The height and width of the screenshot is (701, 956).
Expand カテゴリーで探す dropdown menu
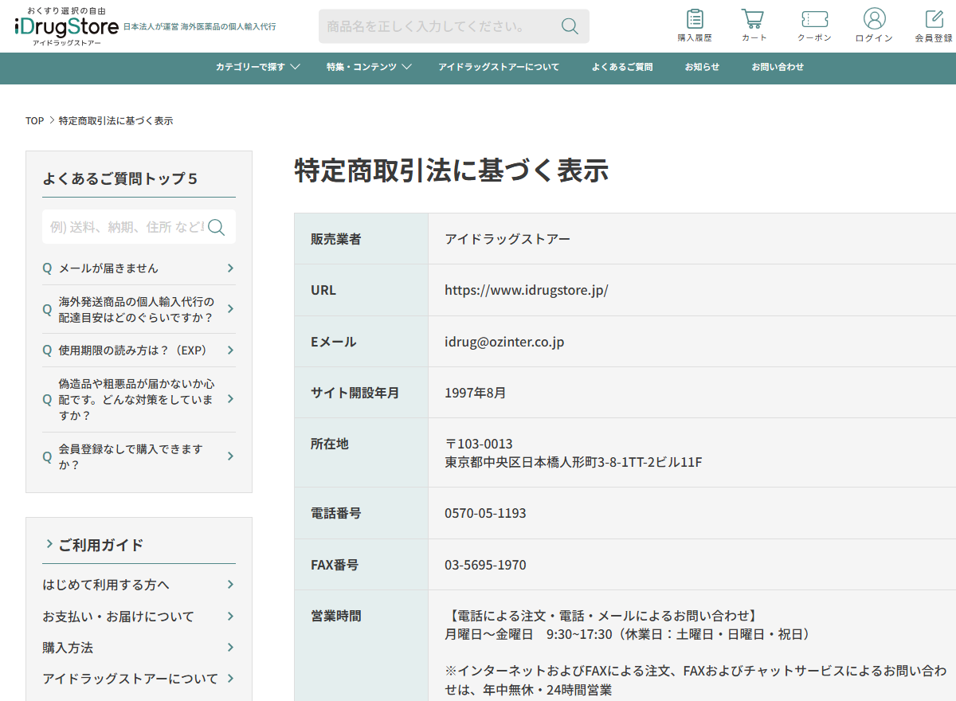(257, 67)
